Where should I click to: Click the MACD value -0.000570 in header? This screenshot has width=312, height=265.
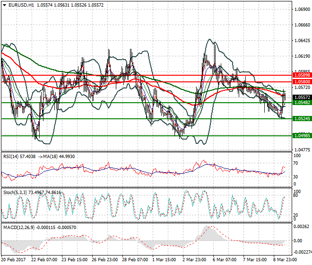pyautogui.click(x=67, y=228)
